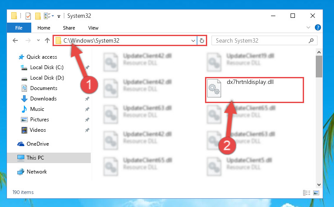Click the search magnifier icon

[311, 40]
